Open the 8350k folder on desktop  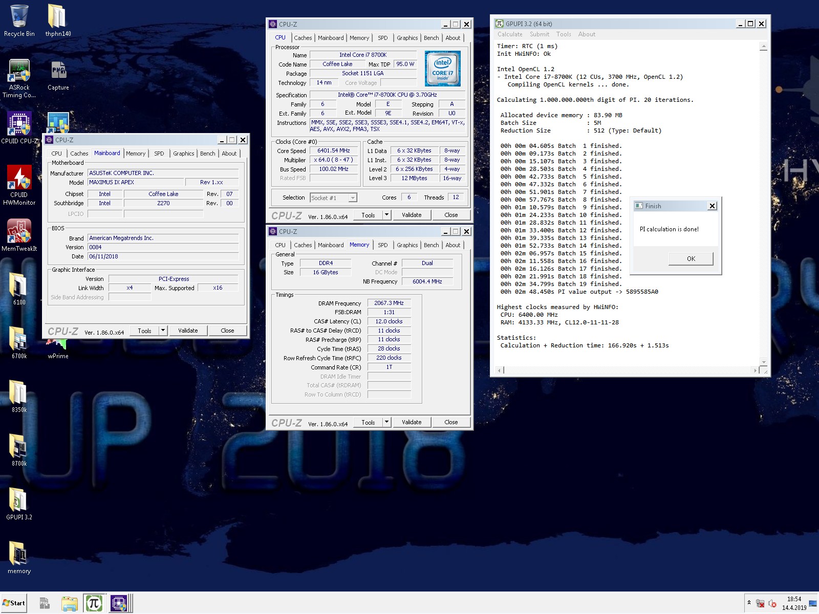(x=19, y=397)
